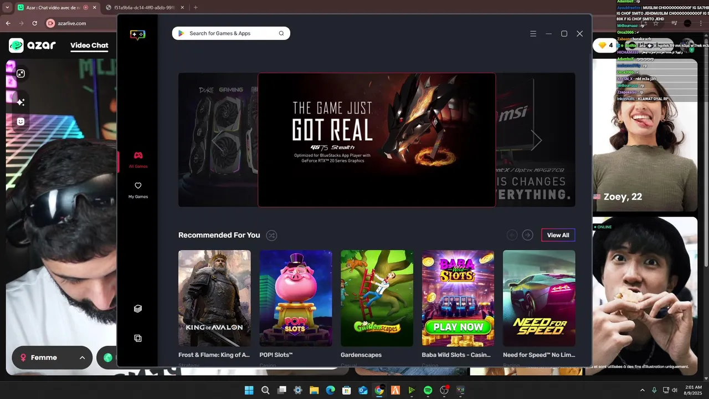Open the POP! Slots game thumbnail
Image resolution: width=709 pixels, height=399 pixels.
click(x=296, y=299)
